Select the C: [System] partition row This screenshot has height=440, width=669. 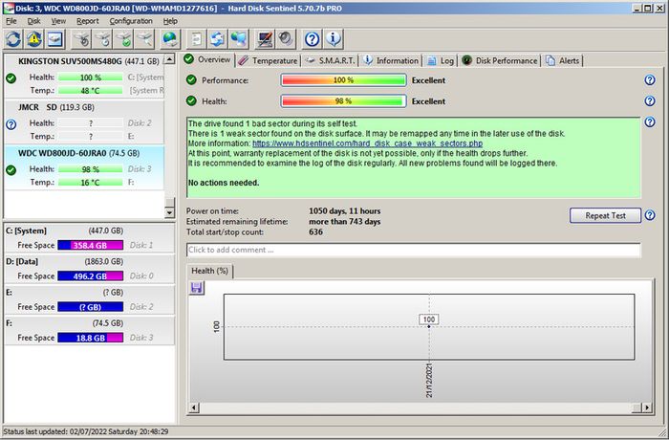pyautogui.click(x=89, y=238)
